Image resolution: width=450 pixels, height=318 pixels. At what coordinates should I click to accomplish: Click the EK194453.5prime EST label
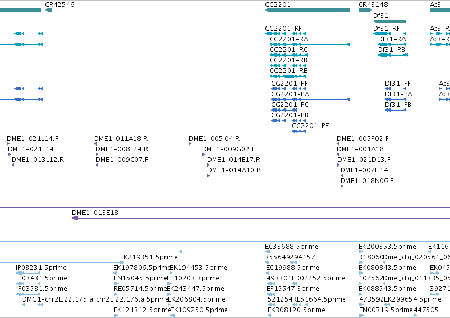point(198,268)
